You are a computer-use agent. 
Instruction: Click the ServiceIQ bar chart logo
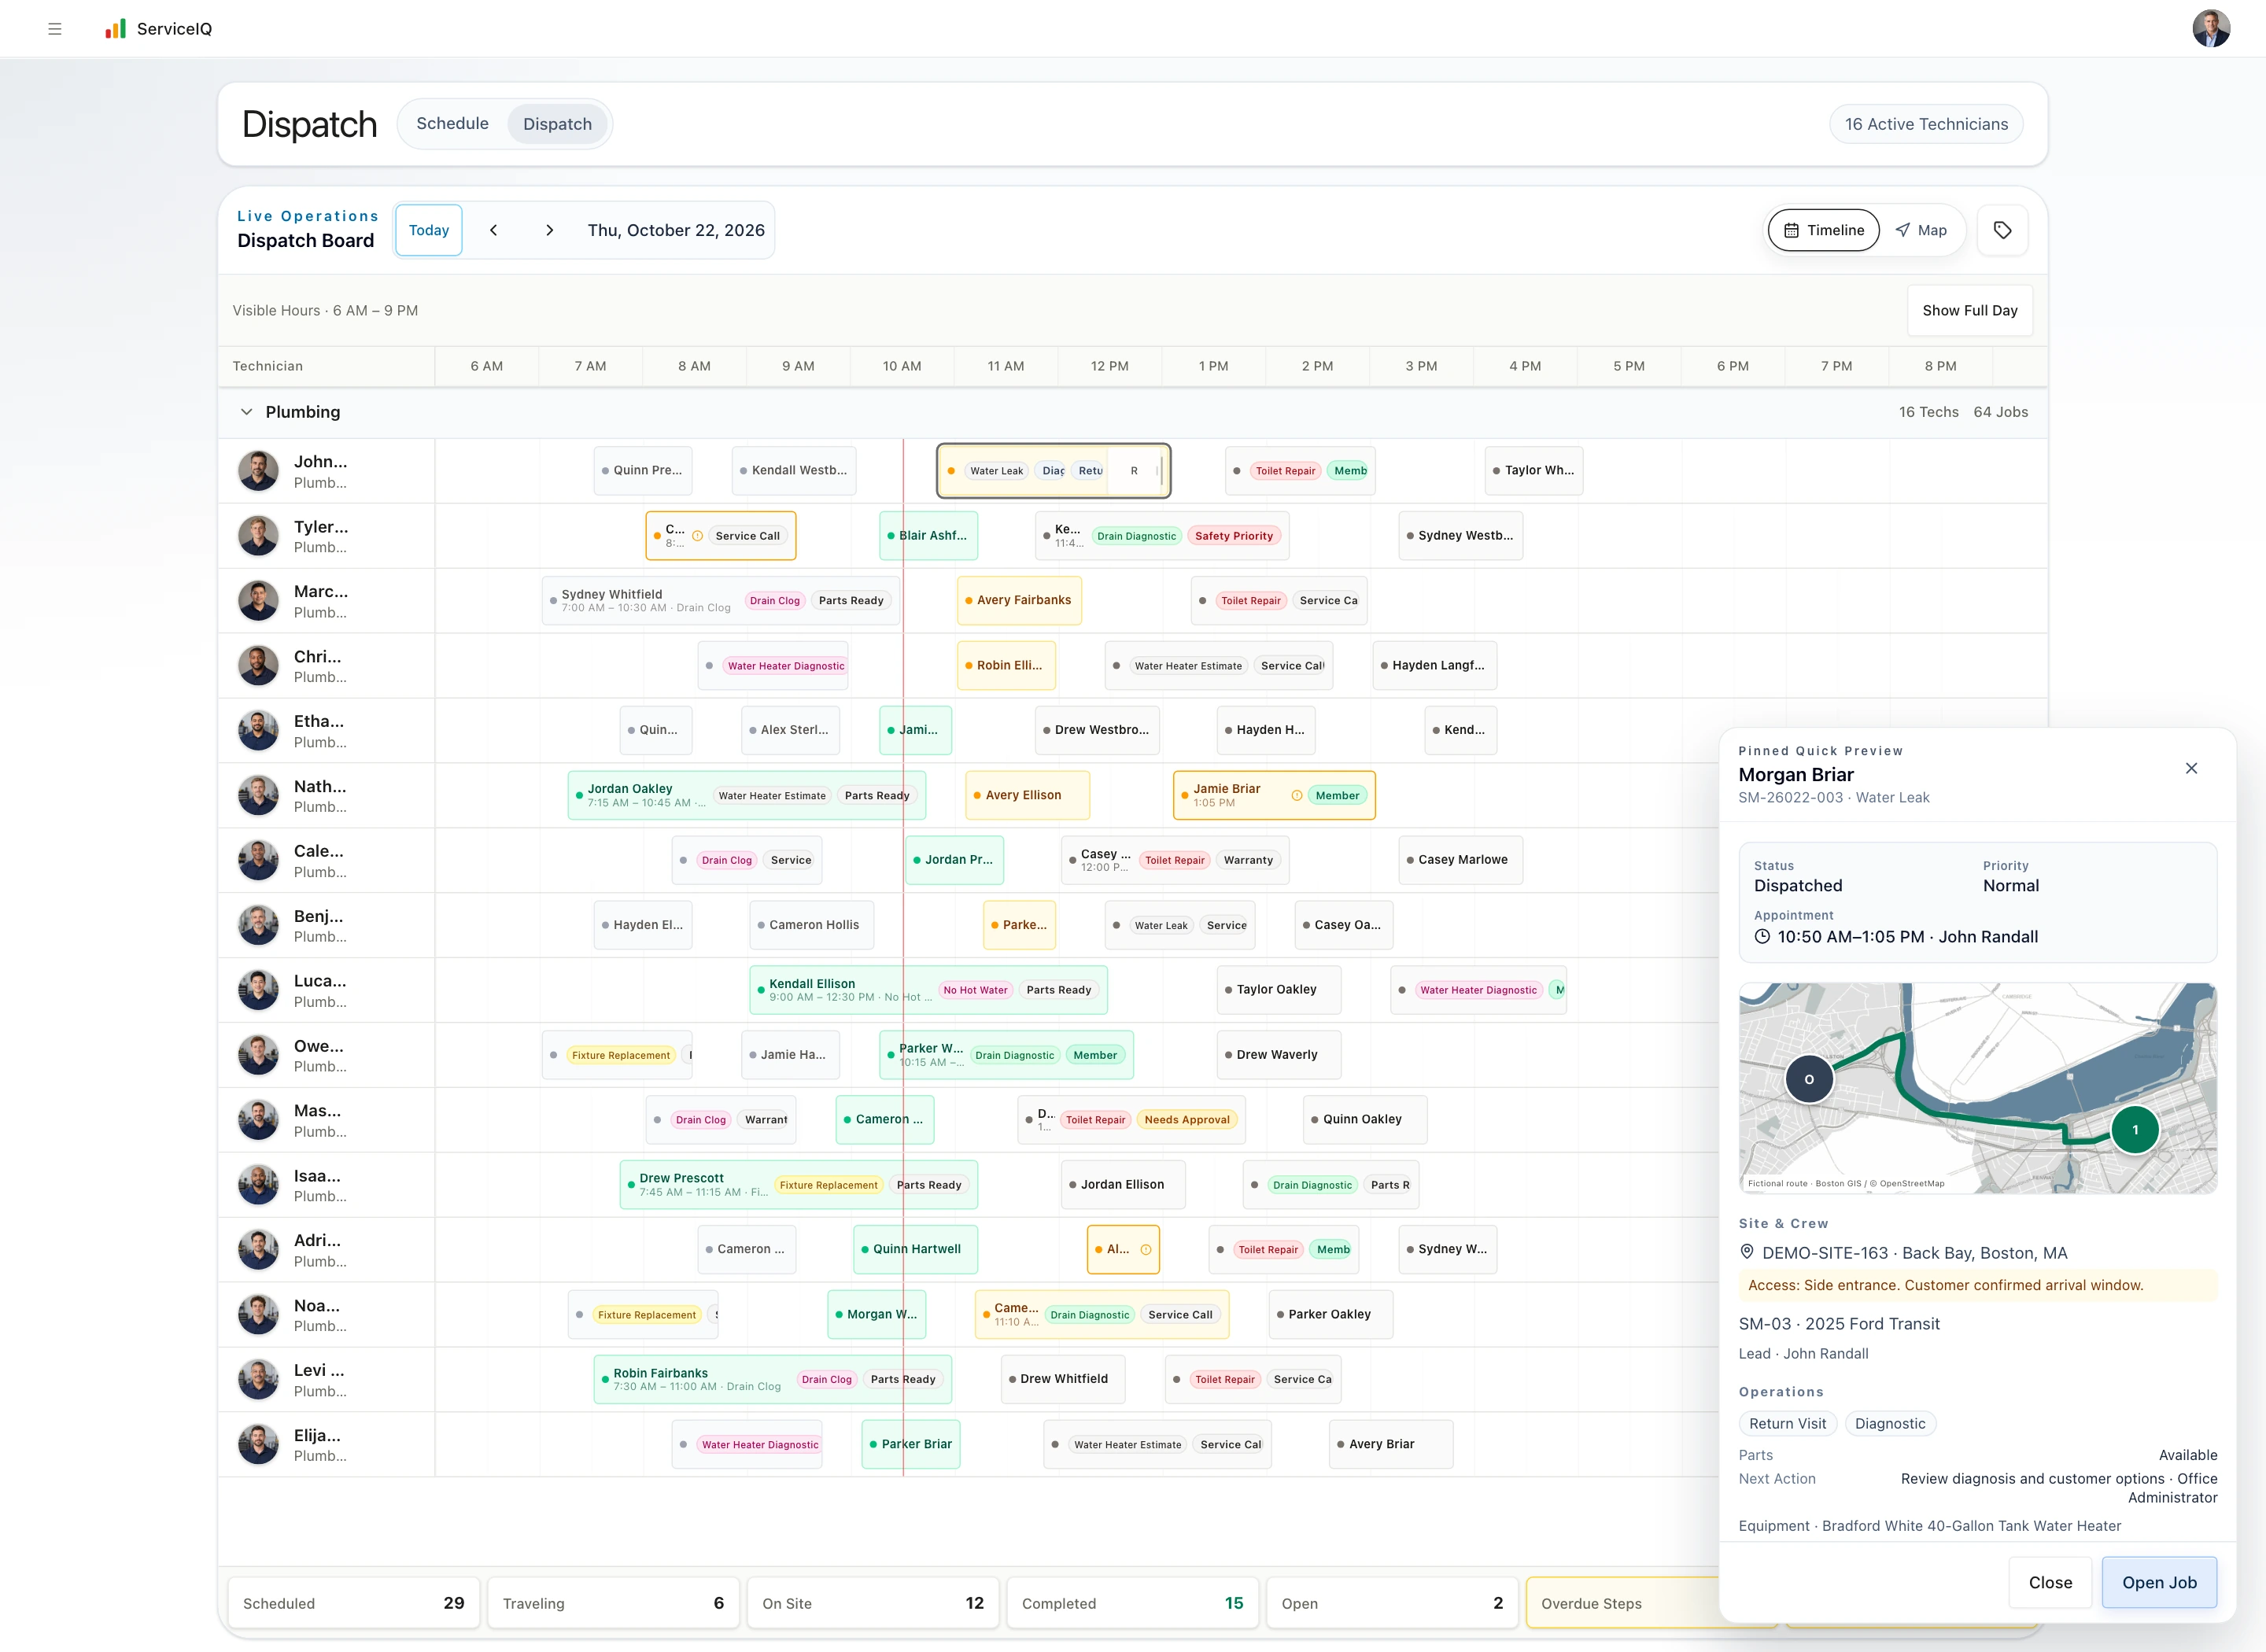tap(116, 29)
